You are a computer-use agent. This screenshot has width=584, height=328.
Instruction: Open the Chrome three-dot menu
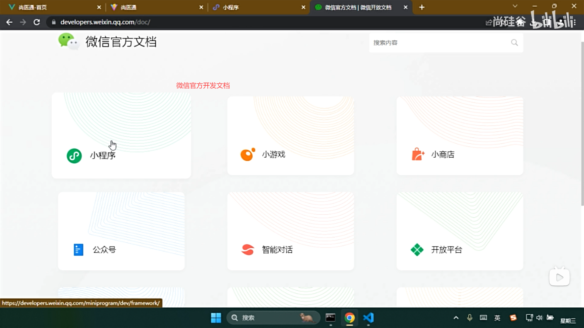coord(575,22)
